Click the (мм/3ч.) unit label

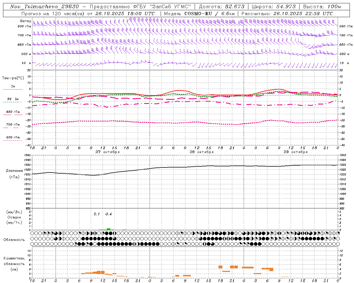tap(14, 212)
